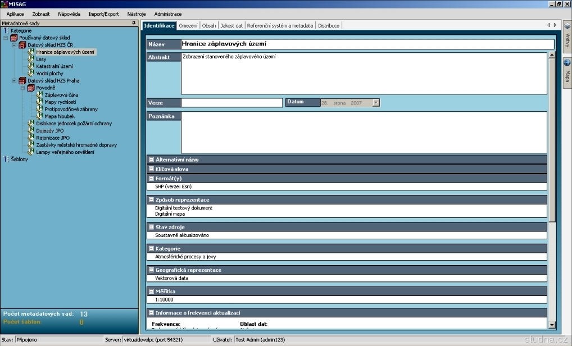The height and width of the screenshot is (346, 572).
Task: Open the Mapa side panel
Action: coord(567,72)
